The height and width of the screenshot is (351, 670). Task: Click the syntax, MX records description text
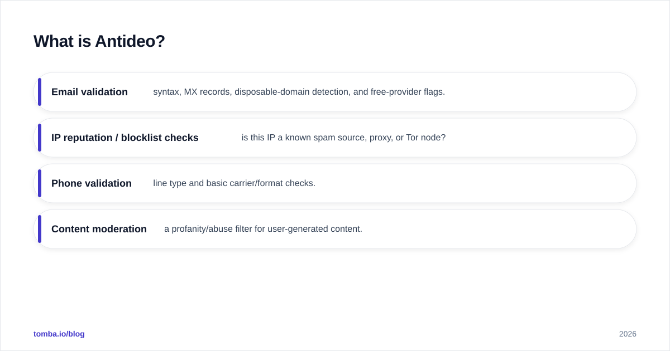coord(299,92)
